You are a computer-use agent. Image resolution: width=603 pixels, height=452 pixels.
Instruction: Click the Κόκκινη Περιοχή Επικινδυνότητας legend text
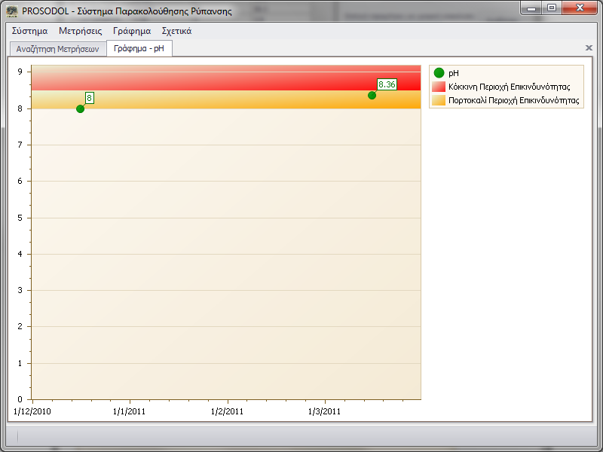[x=510, y=87]
